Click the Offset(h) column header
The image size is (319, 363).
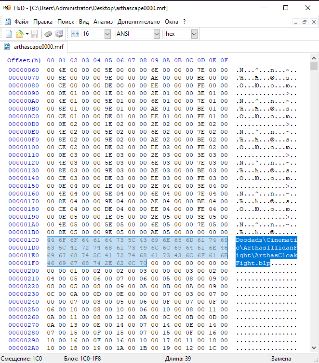24,60
